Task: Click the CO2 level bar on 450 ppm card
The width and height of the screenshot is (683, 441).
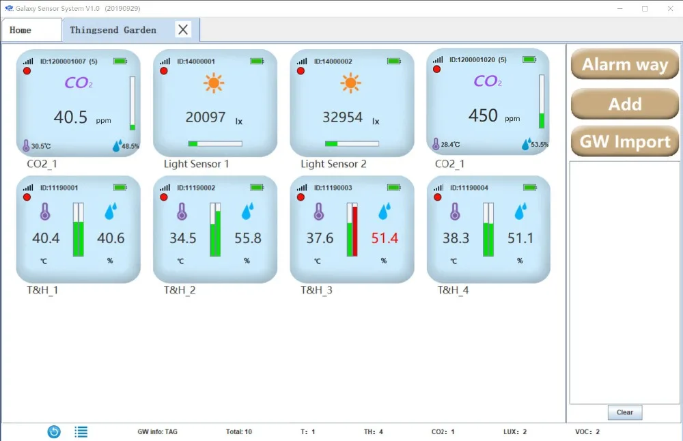Action: pyautogui.click(x=542, y=102)
